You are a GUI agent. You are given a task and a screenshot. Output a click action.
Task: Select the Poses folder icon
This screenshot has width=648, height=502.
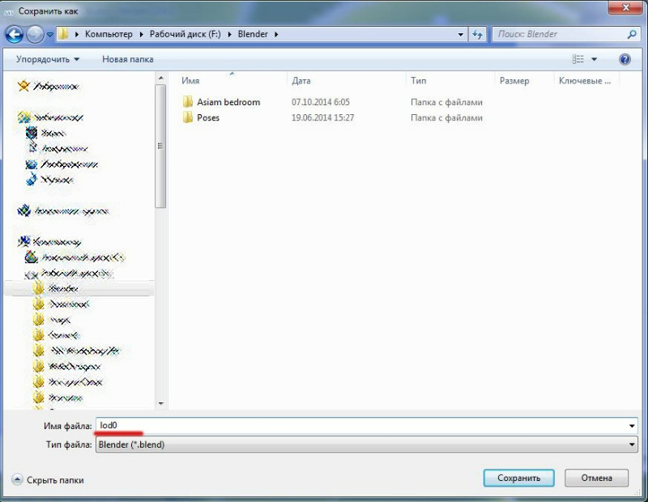188,118
